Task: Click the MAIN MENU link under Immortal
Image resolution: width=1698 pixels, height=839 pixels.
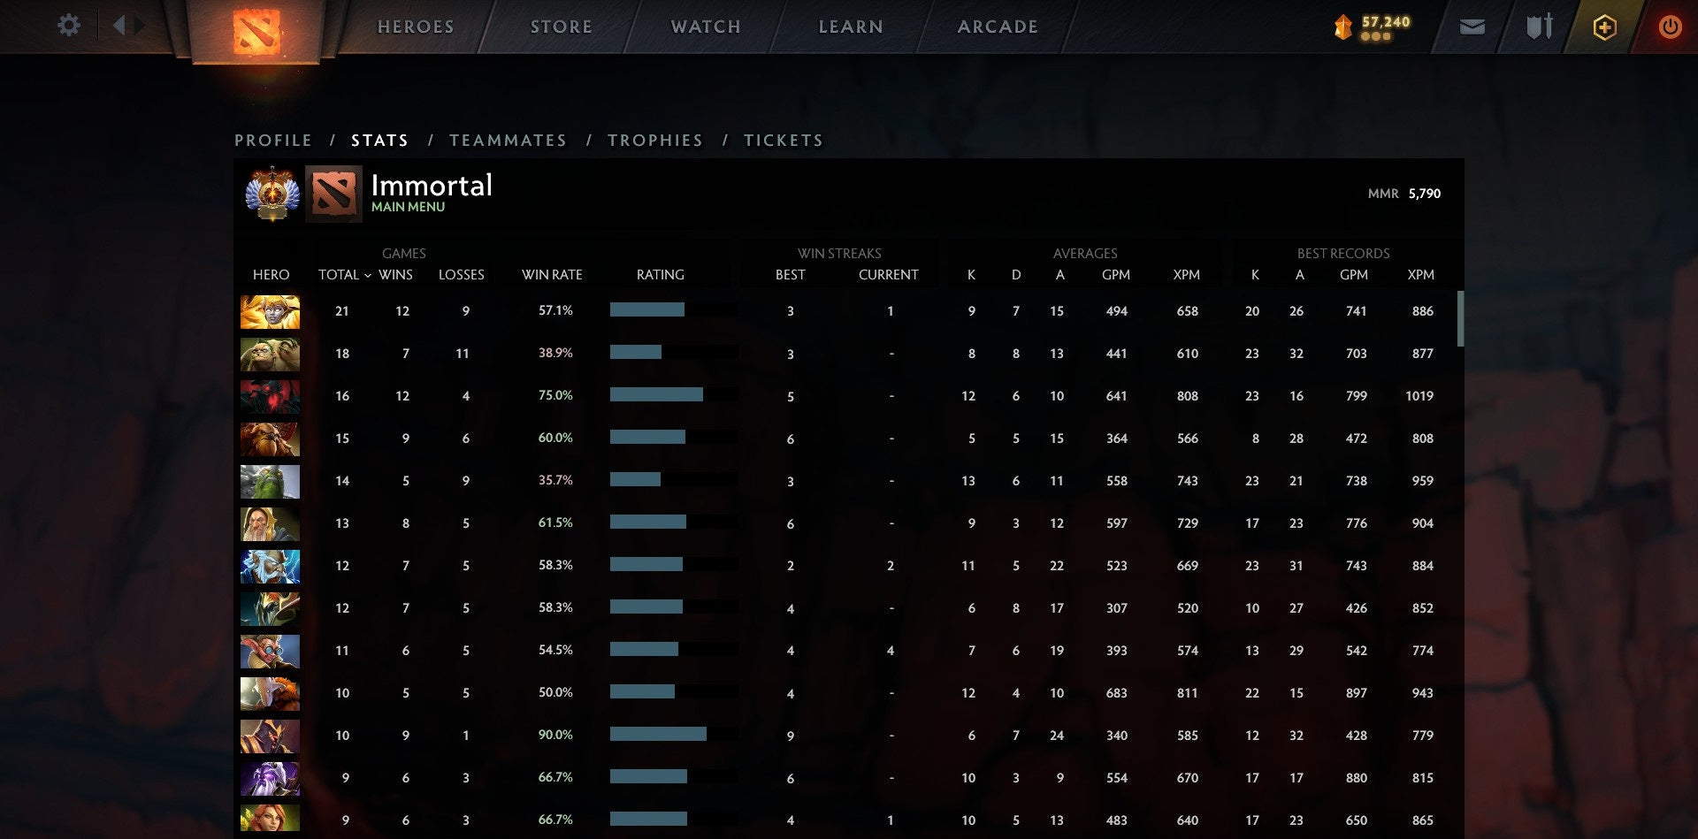Action: [x=408, y=207]
